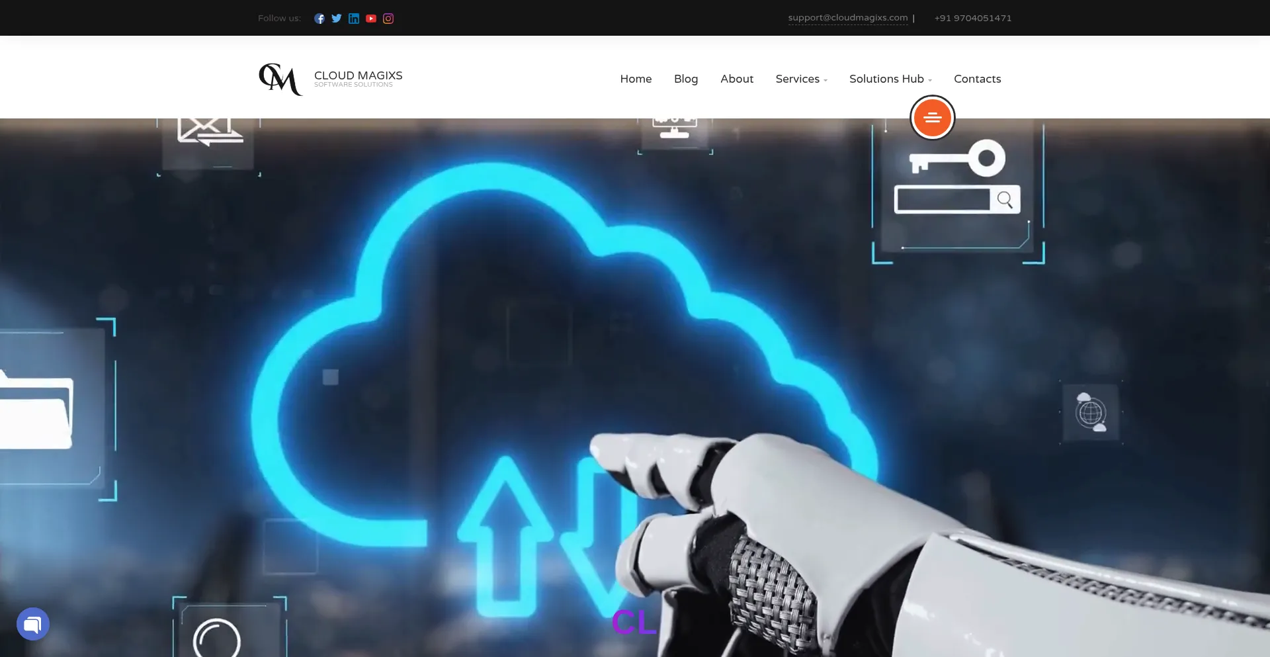Click the +91 9704051471 phone number
This screenshot has width=1270, height=657.
pos(972,18)
